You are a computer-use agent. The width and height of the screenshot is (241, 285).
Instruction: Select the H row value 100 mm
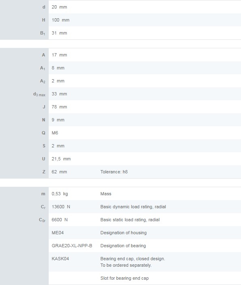click(60, 20)
